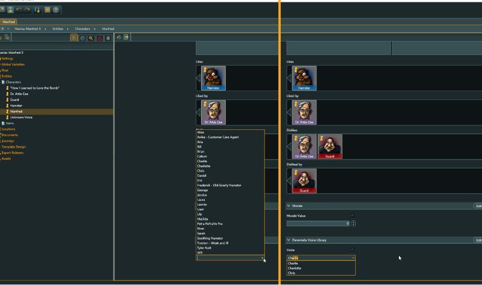Click folder icon beside Characters

(3, 82)
